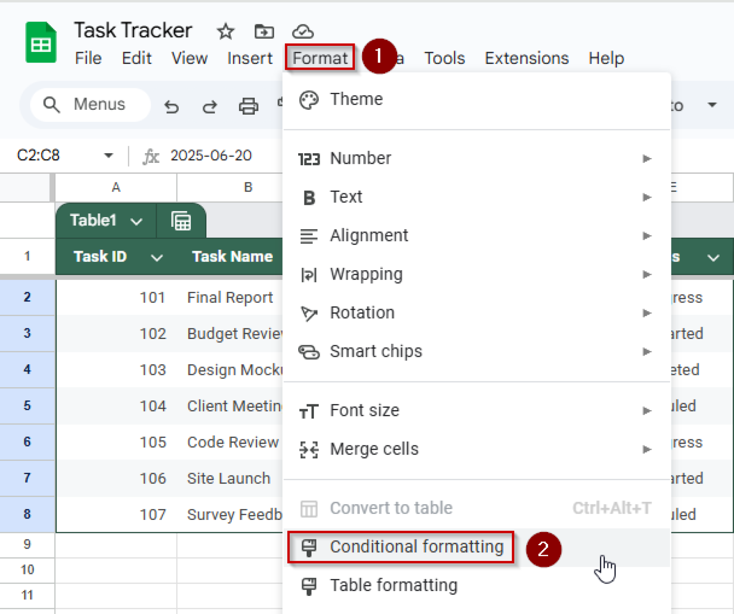Click the Table formatting paintbrush icon
The image size is (734, 614).
tap(309, 585)
